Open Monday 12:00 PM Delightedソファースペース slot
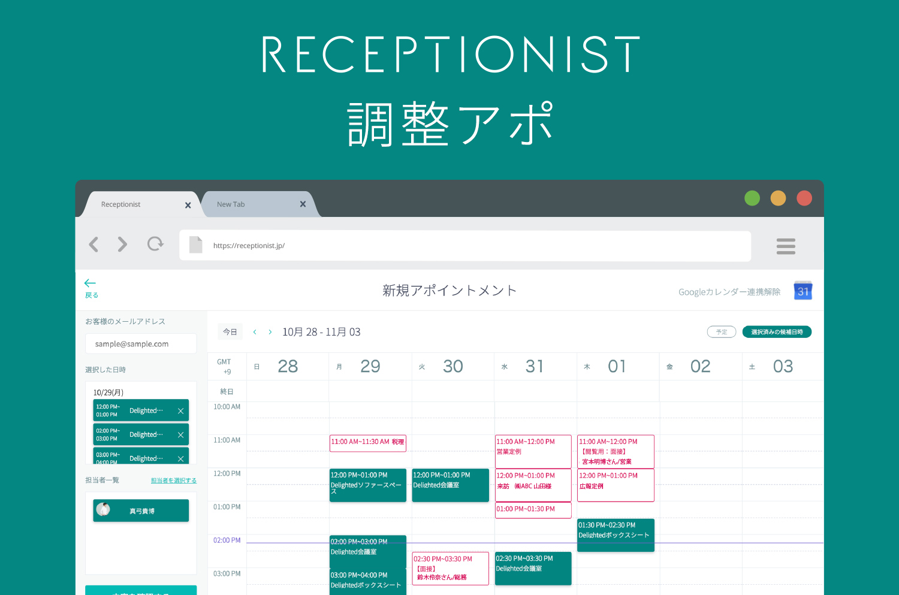Viewport: 899px width, 595px height. click(x=368, y=485)
